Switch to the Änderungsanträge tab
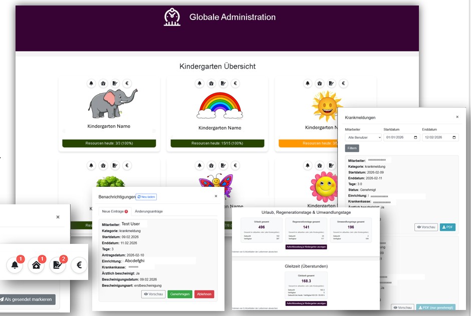 149,211
